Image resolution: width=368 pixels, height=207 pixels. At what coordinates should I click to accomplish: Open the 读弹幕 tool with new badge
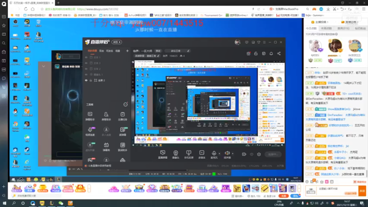tap(122, 132)
